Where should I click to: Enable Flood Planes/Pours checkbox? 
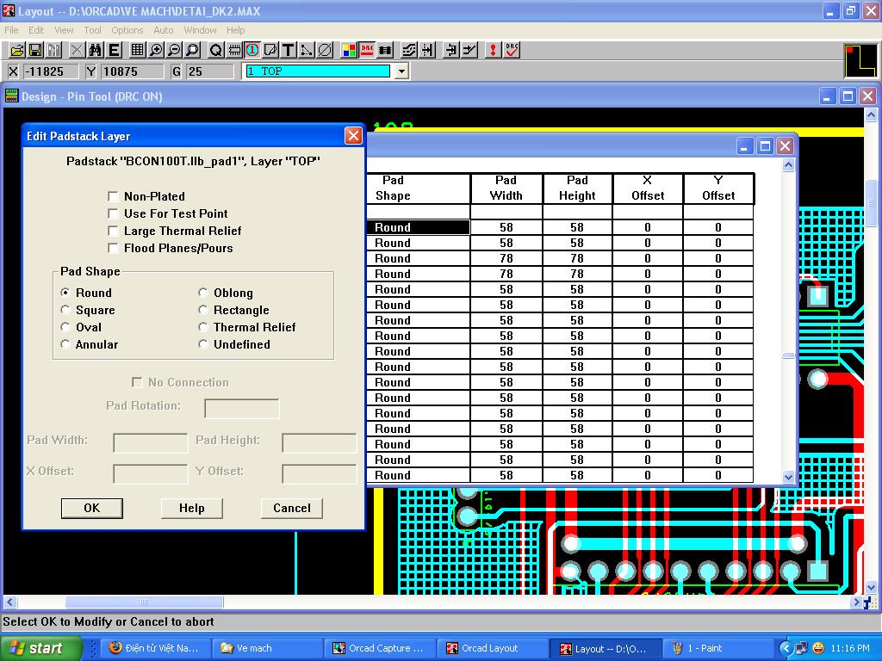[113, 248]
